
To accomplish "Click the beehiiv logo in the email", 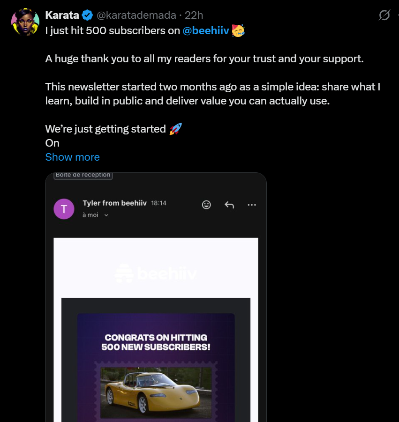I will pyautogui.click(x=156, y=274).
